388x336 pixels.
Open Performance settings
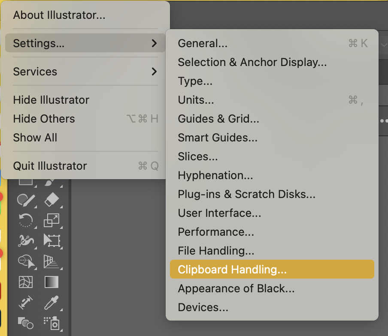[x=272, y=232]
